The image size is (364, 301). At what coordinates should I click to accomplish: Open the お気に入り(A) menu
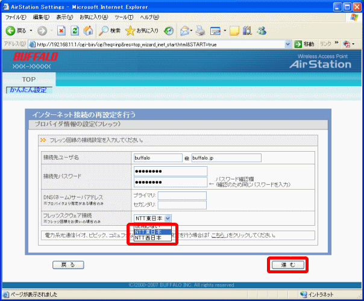(94, 17)
